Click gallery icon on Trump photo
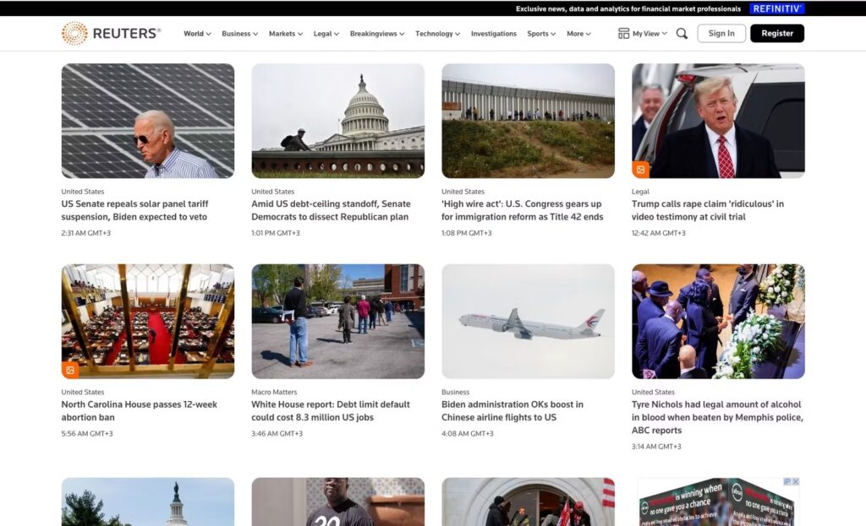 [x=641, y=170]
